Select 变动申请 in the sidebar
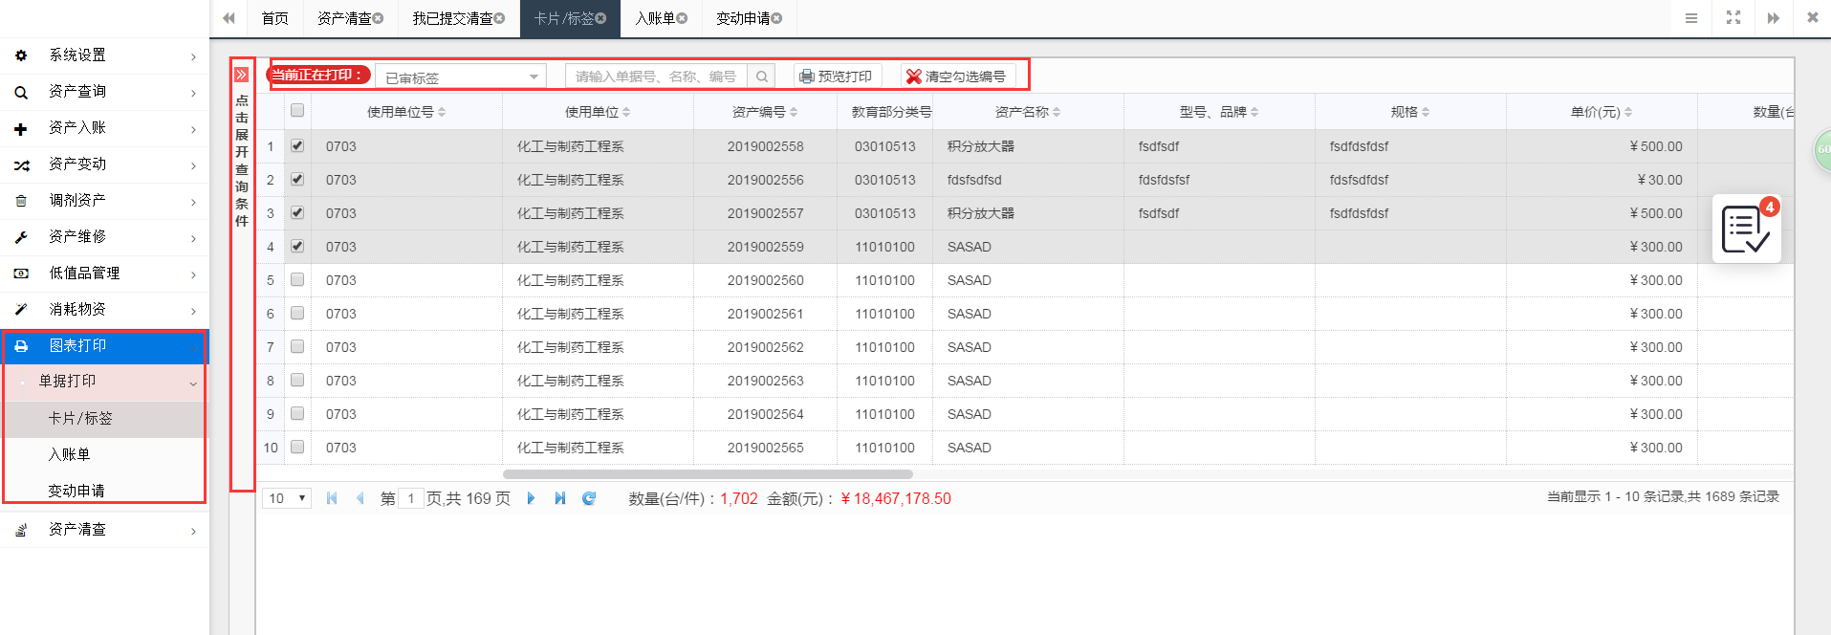The height and width of the screenshot is (635, 1831). [x=76, y=491]
